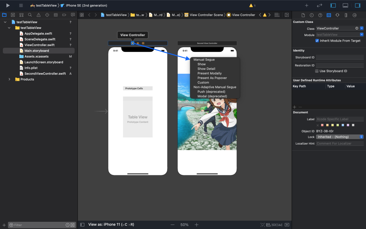This screenshot has height=229, width=366.
Task: Open the Library with plus button
Action: point(307,5)
